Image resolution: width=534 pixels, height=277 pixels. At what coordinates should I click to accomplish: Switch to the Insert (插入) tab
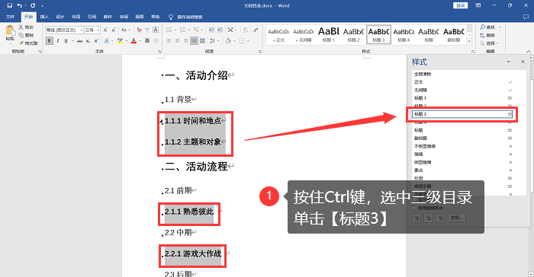pos(44,17)
